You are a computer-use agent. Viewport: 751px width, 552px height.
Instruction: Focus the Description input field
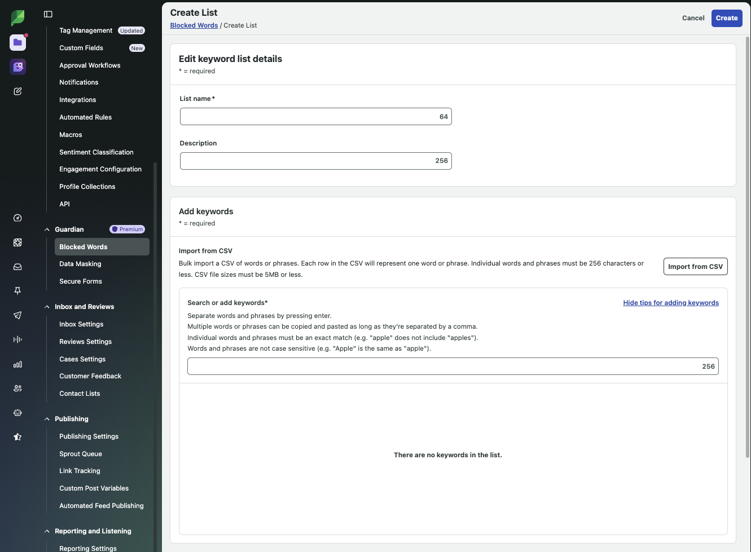click(x=316, y=161)
